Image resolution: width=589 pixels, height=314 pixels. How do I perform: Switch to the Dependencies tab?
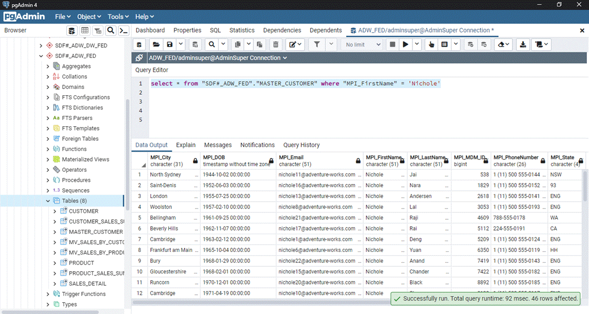point(282,30)
